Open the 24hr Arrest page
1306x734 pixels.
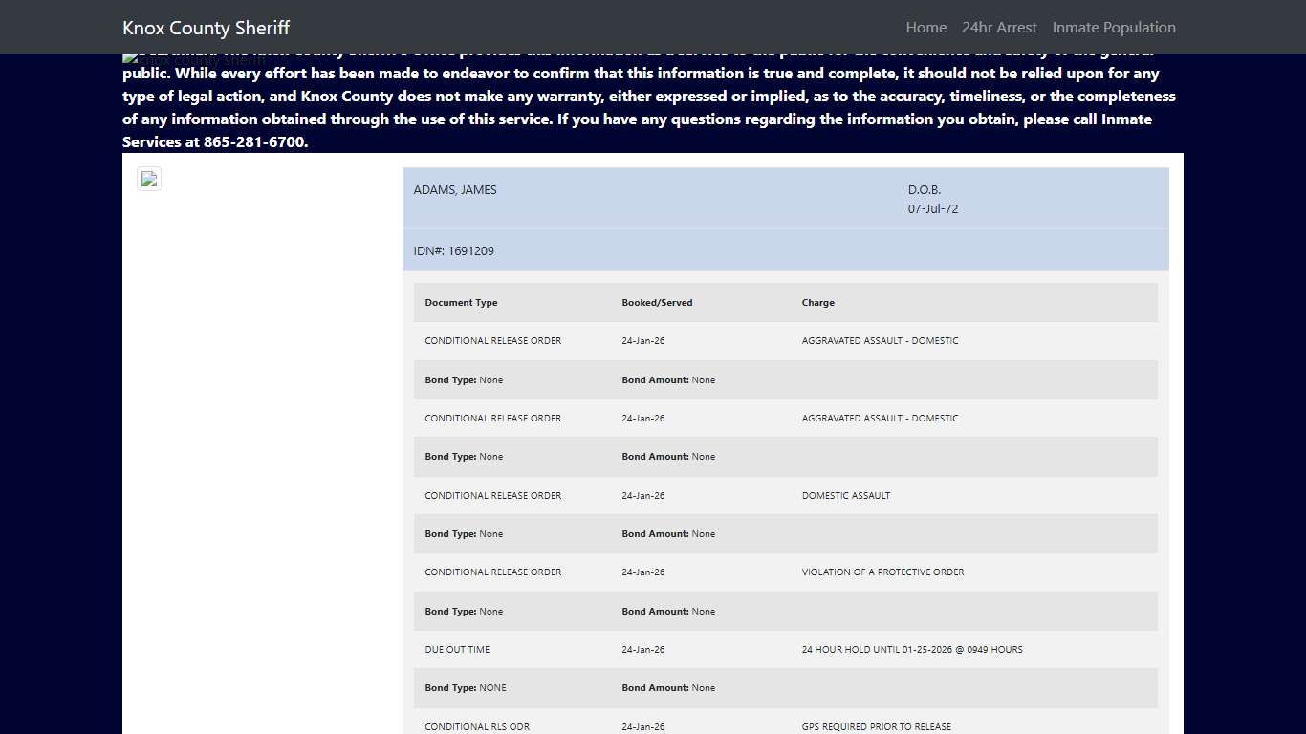click(x=999, y=27)
